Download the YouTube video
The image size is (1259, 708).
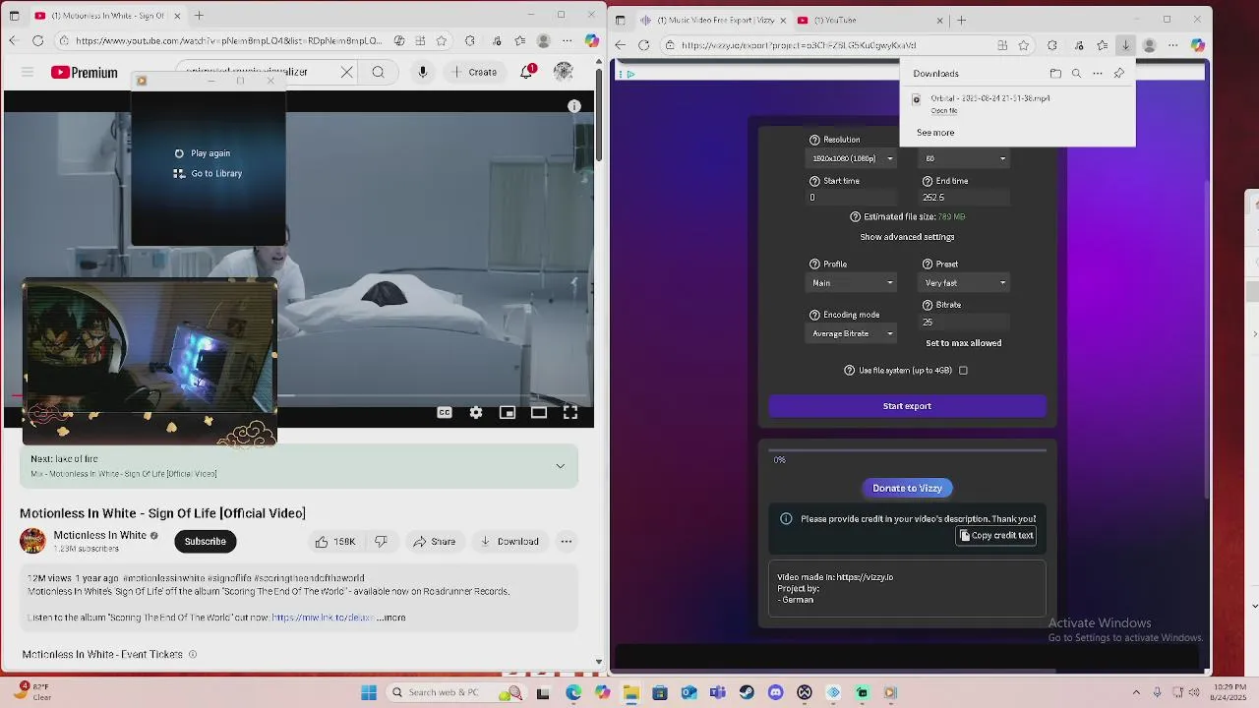click(510, 541)
